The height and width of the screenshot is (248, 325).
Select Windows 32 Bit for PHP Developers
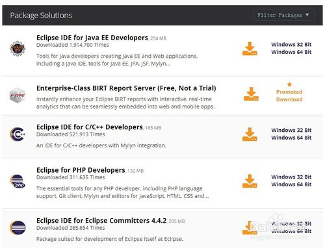click(291, 177)
